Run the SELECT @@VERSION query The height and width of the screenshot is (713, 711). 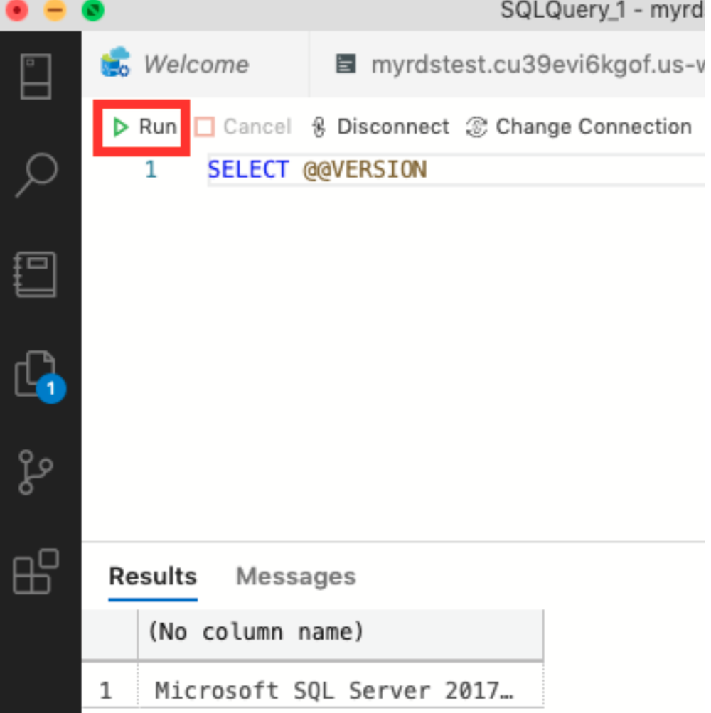142,127
